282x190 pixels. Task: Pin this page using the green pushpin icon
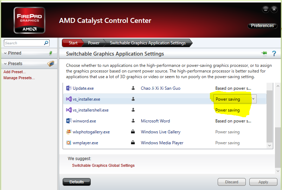pos(264,53)
